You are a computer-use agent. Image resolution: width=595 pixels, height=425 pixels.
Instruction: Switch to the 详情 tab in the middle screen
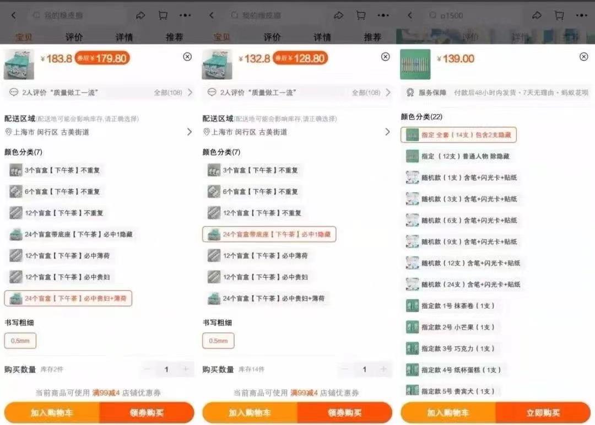click(322, 37)
